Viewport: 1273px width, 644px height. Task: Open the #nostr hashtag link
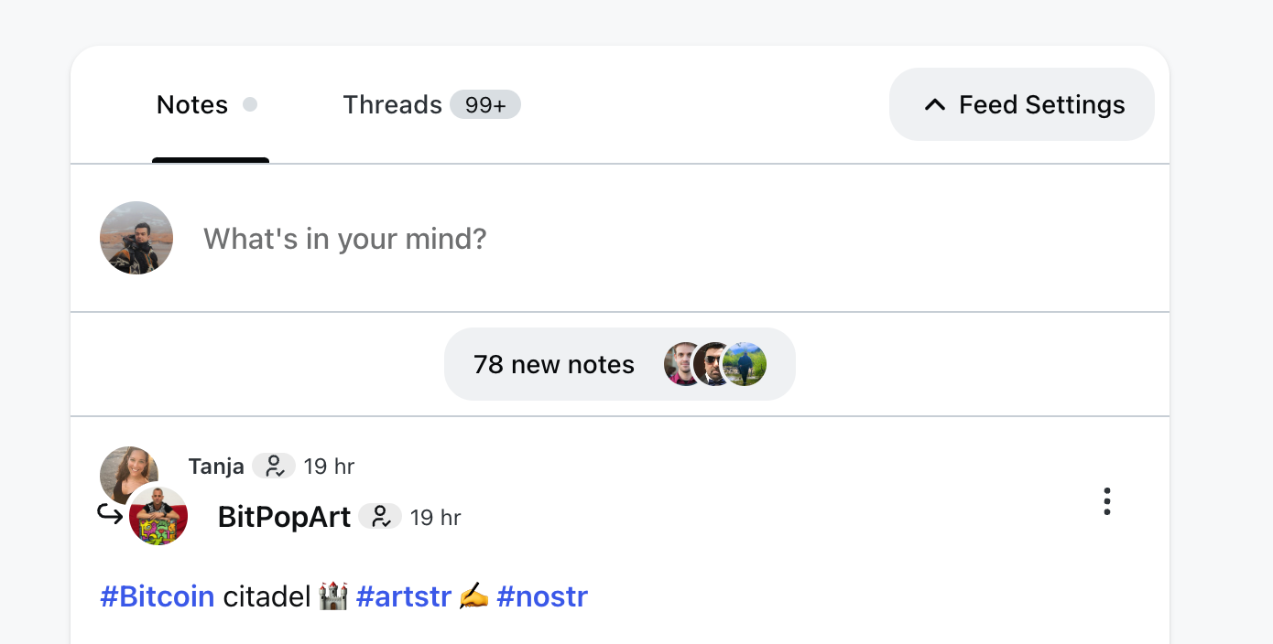(x=542, y=596)
